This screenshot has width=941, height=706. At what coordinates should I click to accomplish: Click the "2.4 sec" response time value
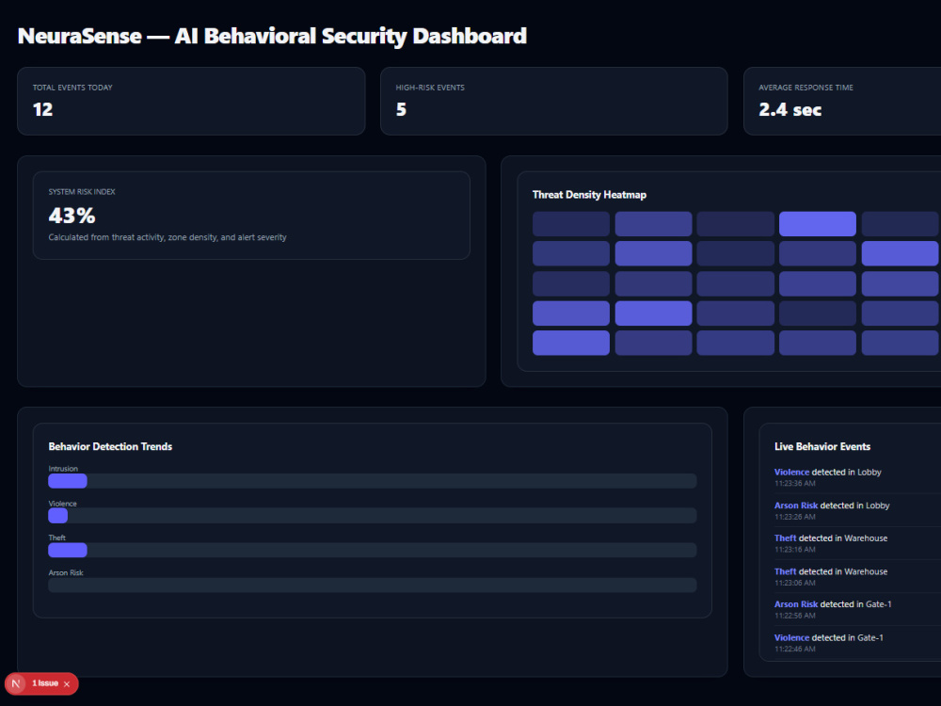pyautogui.click(x=789, y=110)
